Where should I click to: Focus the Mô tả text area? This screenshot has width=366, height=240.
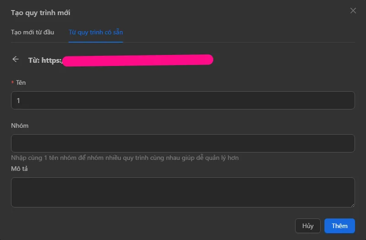[x=183, y=192]
